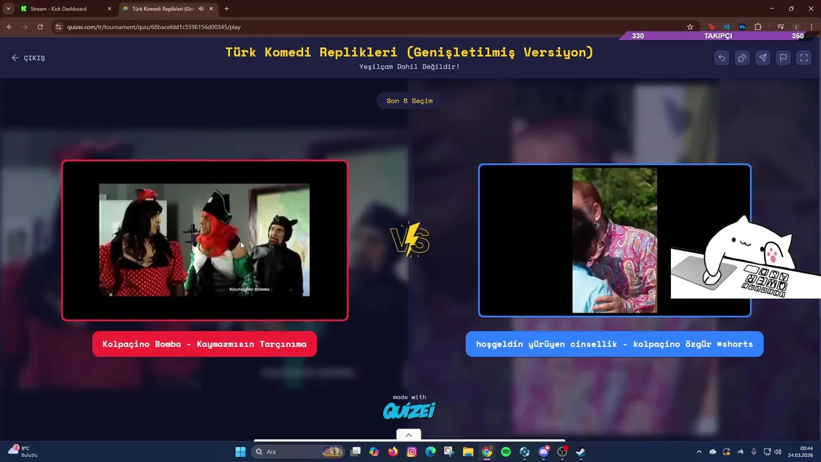Open the Quizei logo link
The height and width of the screenshot is (462, 821).
tap(409, 409)
